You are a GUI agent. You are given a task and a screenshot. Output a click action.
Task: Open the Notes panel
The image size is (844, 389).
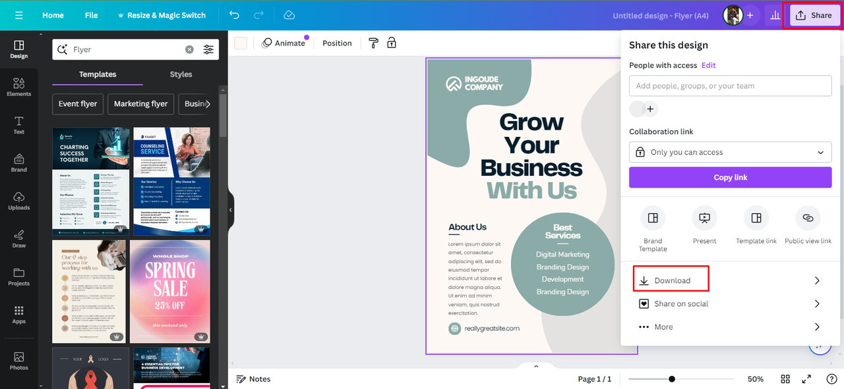pos(253,379)
